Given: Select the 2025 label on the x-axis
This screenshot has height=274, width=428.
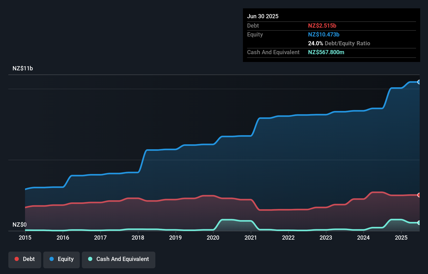Looking at the screenshot, I should click(x=401, y=238).
